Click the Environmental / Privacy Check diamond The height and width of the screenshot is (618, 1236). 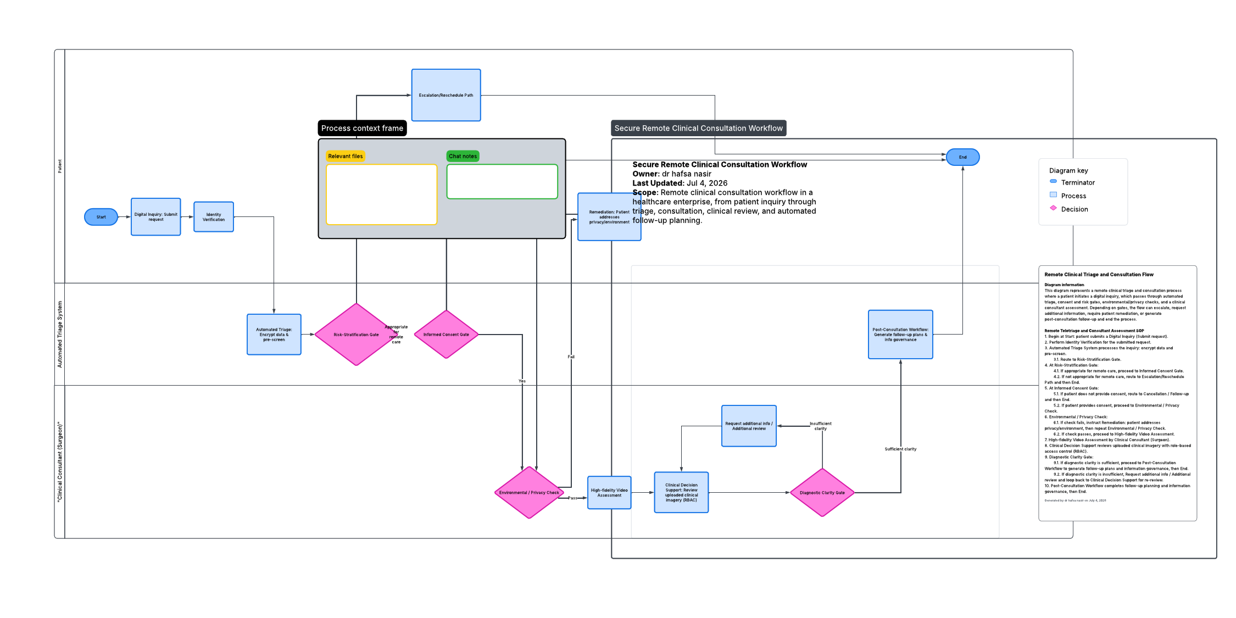(x=529, y=493)
